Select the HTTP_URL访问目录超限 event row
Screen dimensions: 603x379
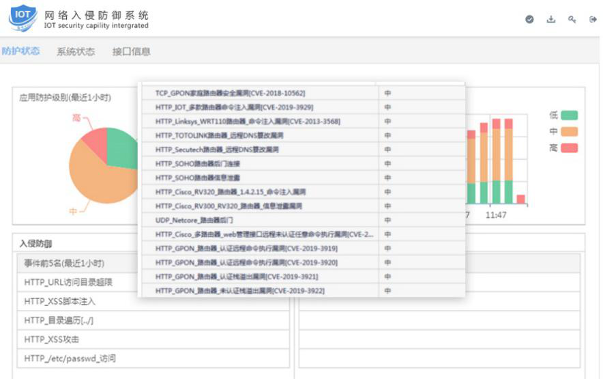coord(68,282)
